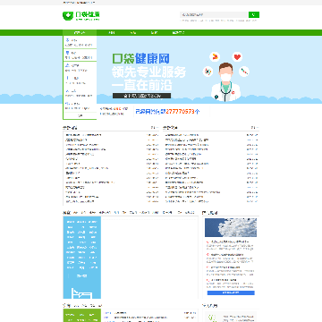Image resolution: width=322 pixels, height=322 pixels.
Task: Open the more link of left article list
Action: pyautogui.click(x=155, y=128)
